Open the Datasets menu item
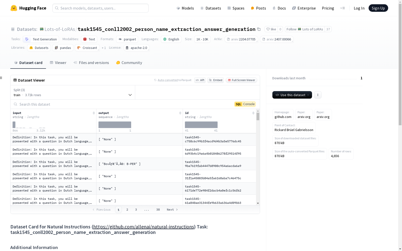Screen dimensions: 402x251 [211, 8]
